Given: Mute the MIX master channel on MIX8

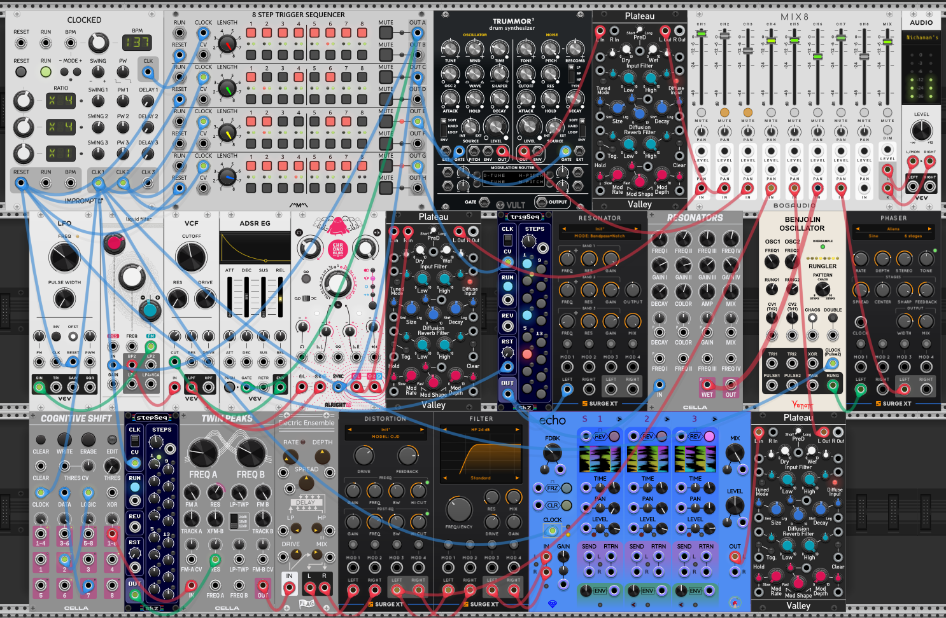Looking at the screenshot, I should (887, 113).
